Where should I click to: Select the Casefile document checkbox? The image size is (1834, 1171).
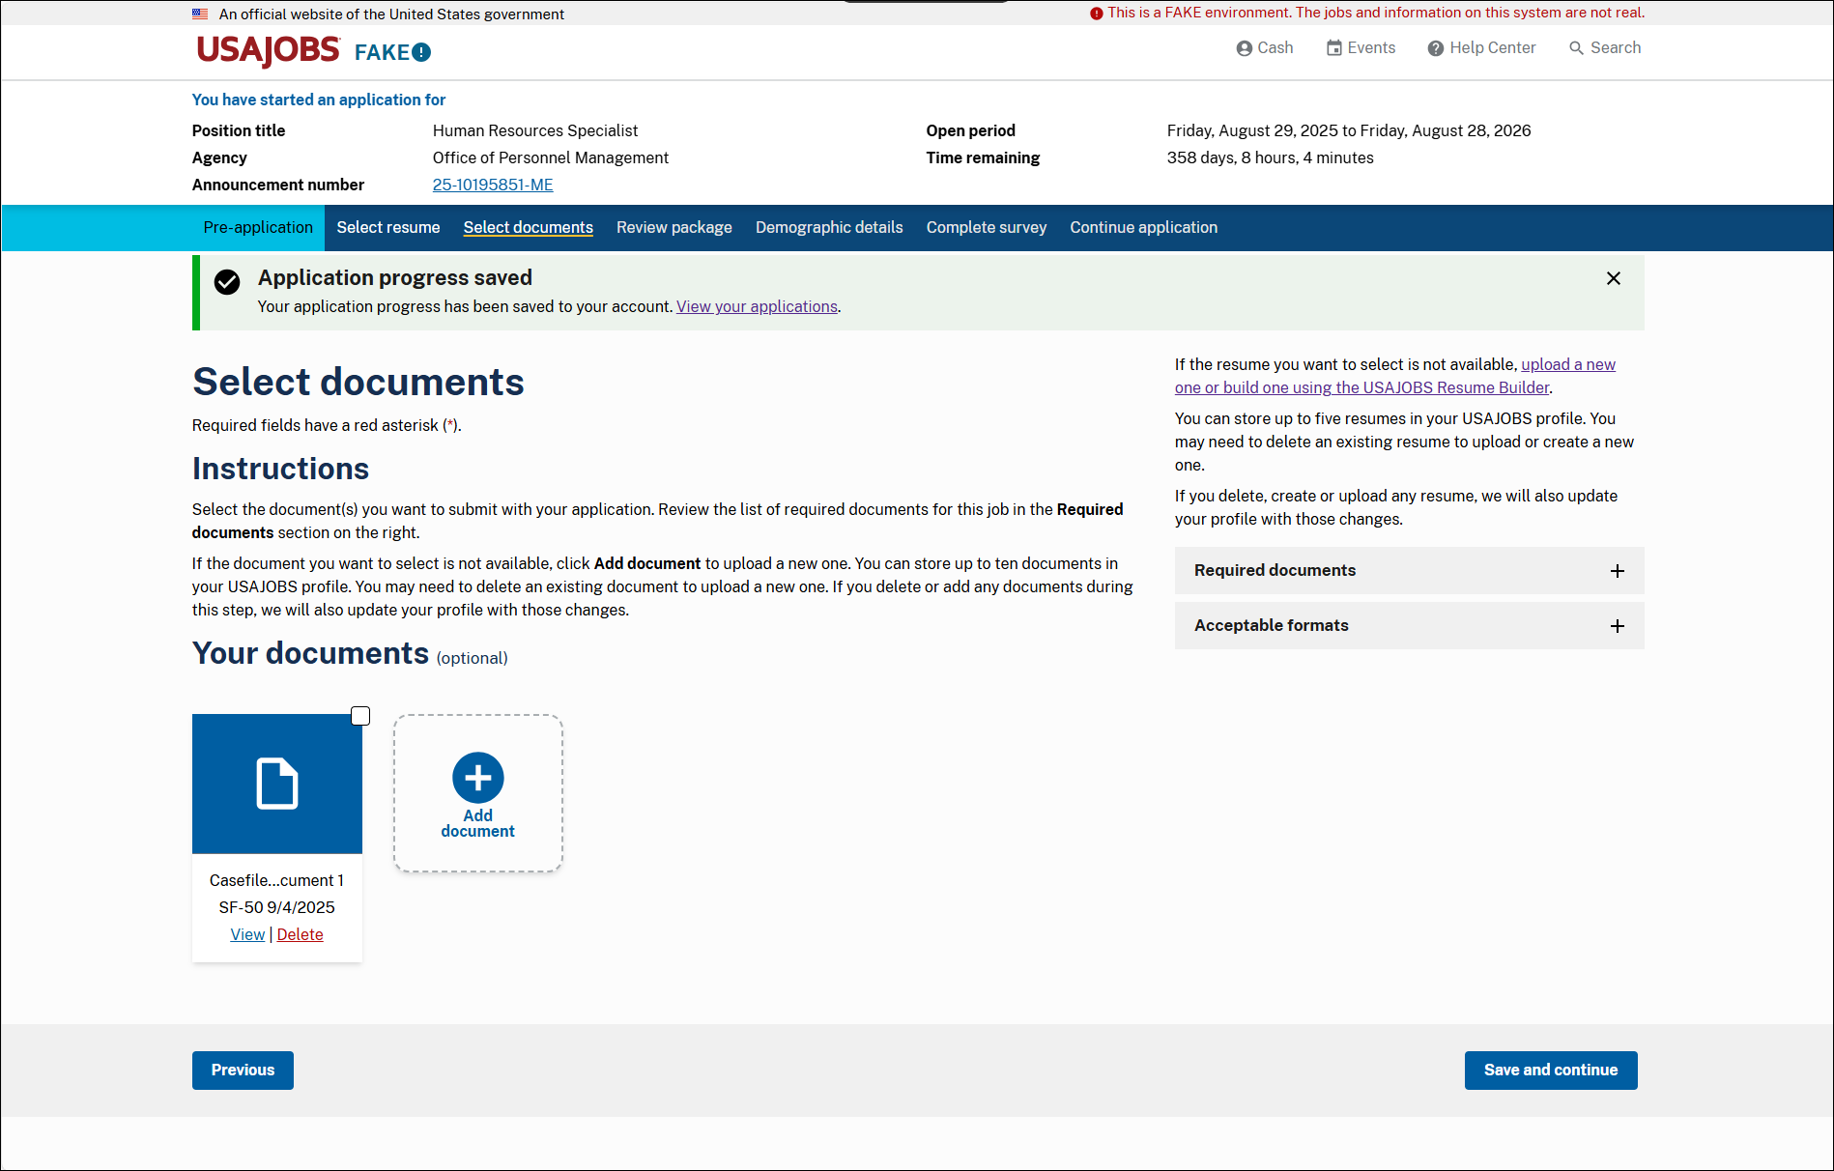click(x=360, y=716)
